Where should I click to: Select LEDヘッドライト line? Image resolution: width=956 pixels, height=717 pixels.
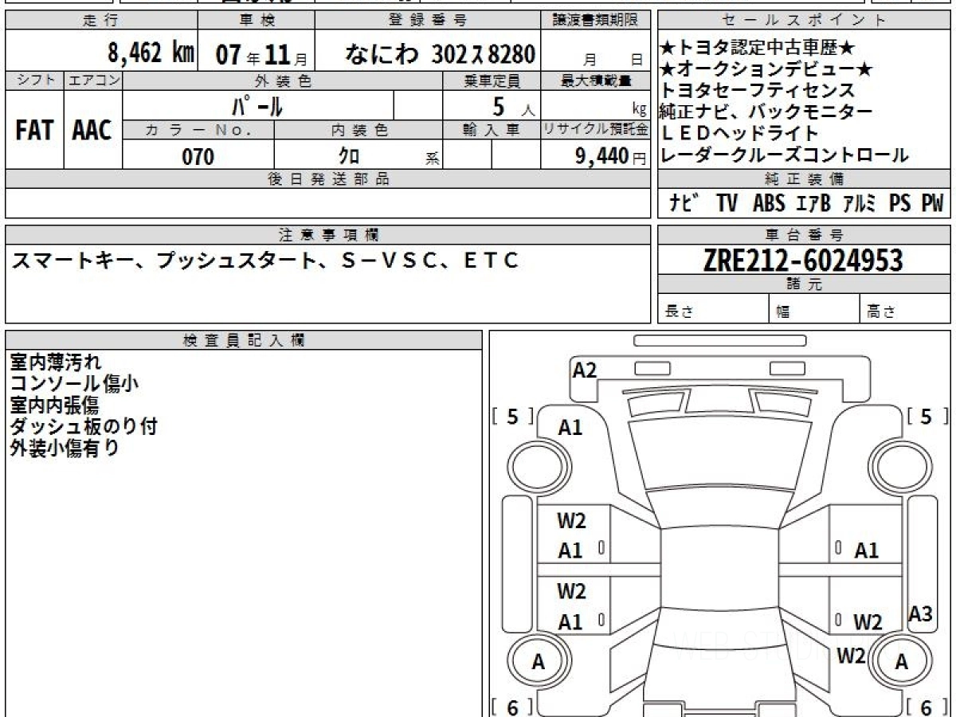[x=739, y=133]
